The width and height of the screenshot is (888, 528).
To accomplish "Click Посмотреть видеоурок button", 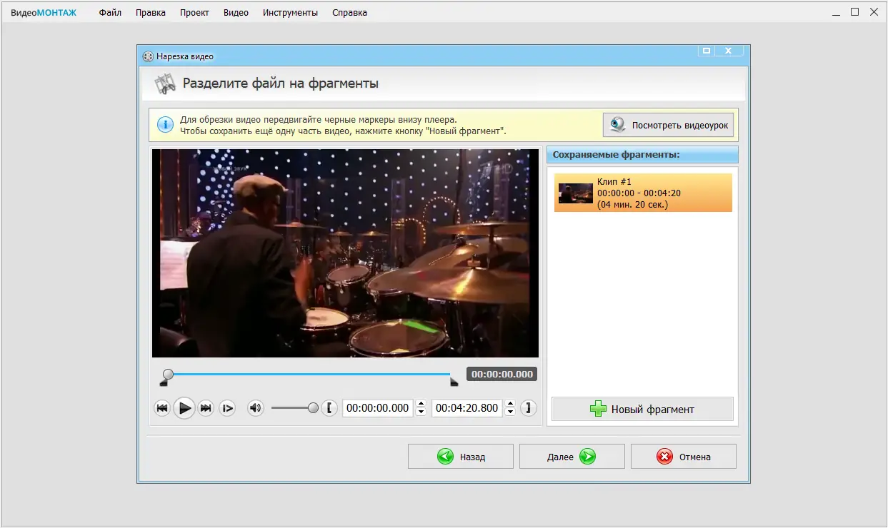I will point(668,125).
